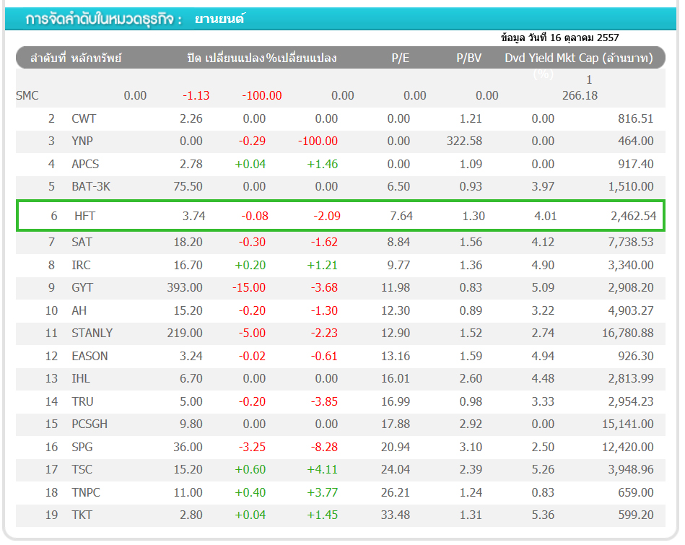Click the BAT-3K stock symbol
The width and height of the screenshot is (685, 545).
click(x=91, y=187)
